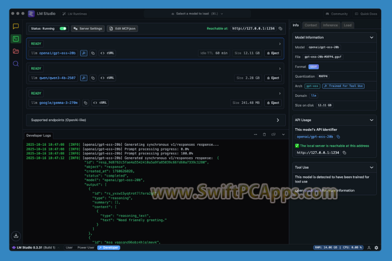Click the LM Studio 0.3.31 version label

(x=35, y=247)
